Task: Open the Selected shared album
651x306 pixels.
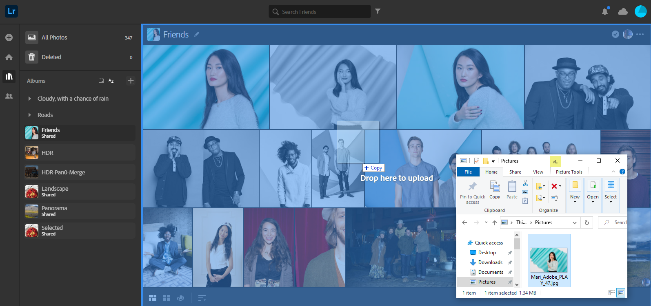Action: pyautogui.click(x=80, y=231)
